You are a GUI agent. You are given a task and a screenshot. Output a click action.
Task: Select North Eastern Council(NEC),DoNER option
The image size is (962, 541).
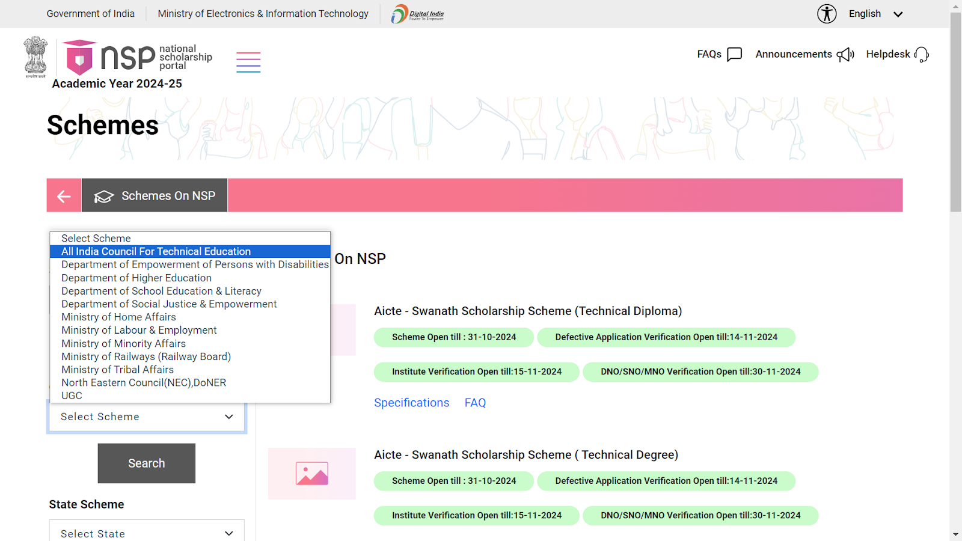[190, 382]
